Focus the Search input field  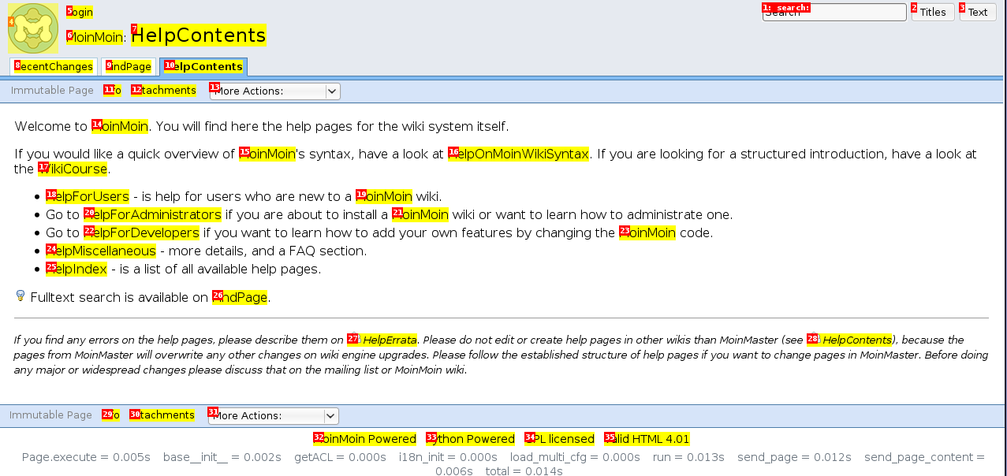834,13
